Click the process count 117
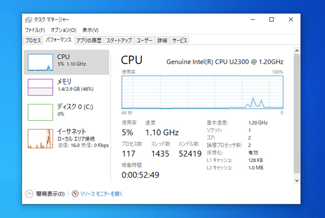This screenshot has width=325, height=218. click(128, 154)
